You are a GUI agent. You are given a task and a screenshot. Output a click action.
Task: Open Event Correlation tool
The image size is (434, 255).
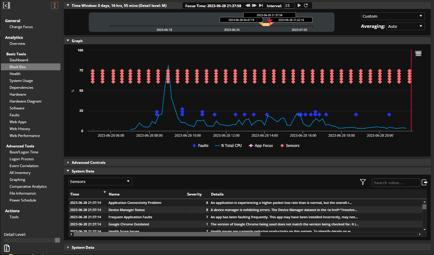pos(24,166)
